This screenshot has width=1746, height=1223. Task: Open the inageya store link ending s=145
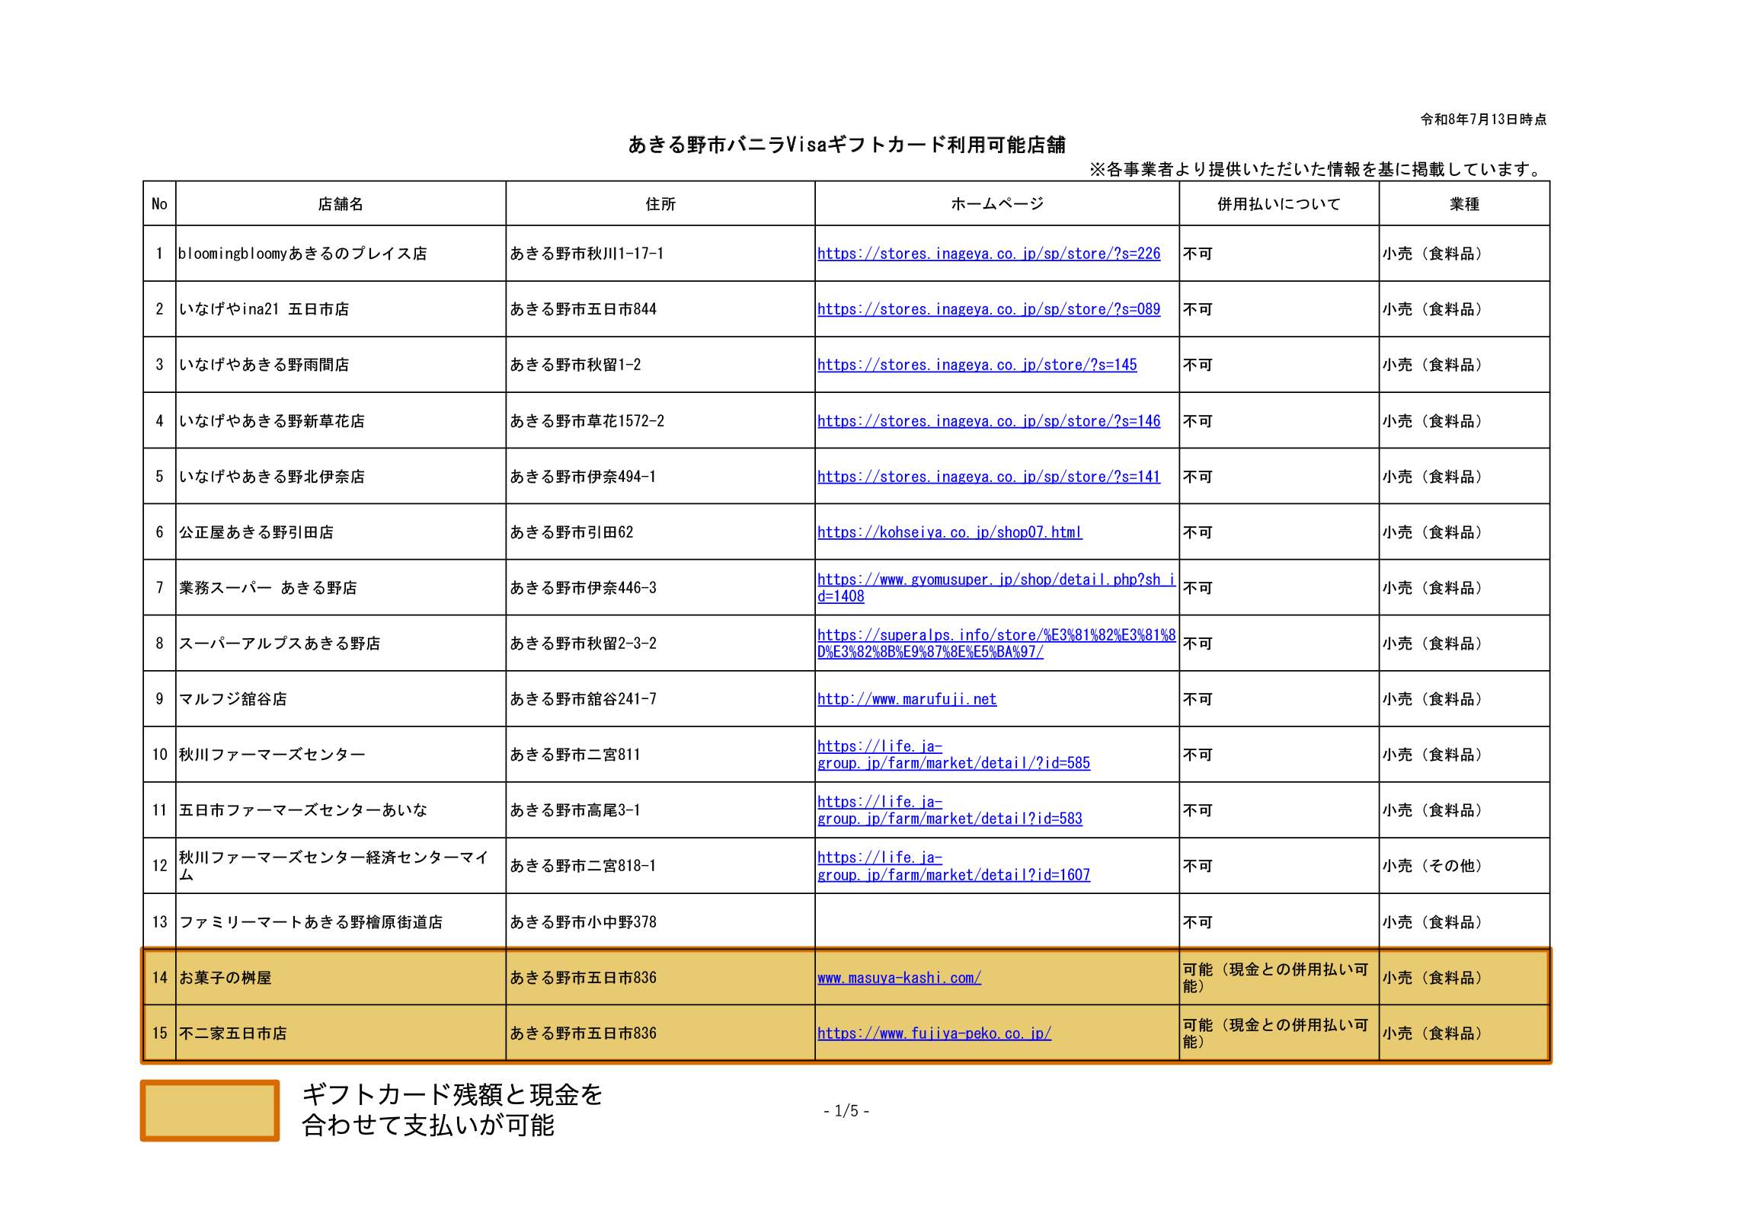pos(977,365)
